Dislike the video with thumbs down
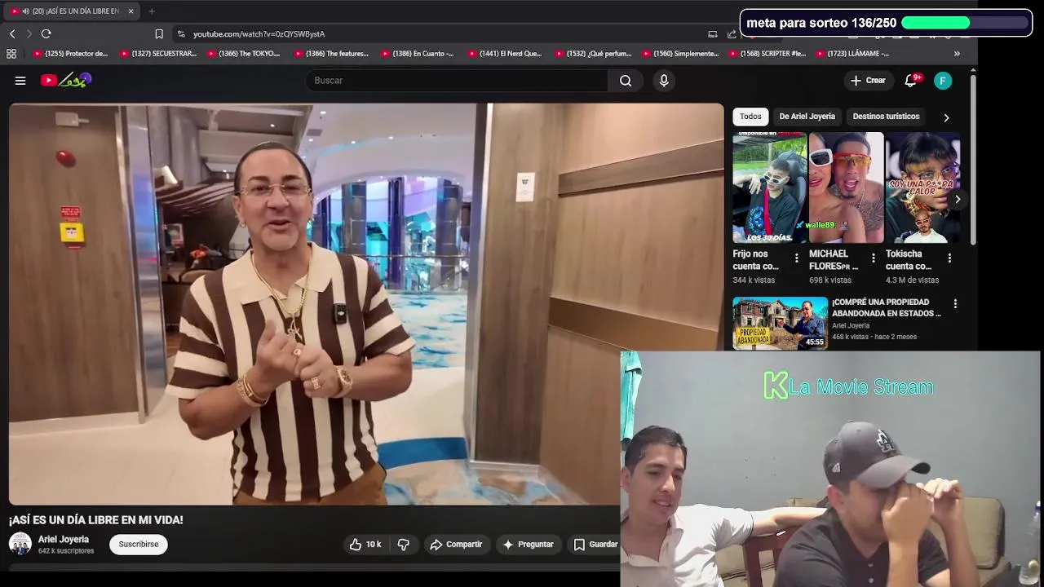 point(403,544)
